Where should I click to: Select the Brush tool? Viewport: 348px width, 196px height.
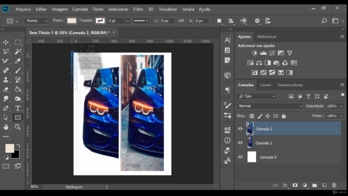point(18,70)
